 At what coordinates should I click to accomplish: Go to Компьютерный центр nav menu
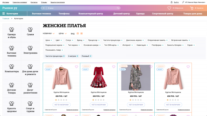tap(91, 13)
